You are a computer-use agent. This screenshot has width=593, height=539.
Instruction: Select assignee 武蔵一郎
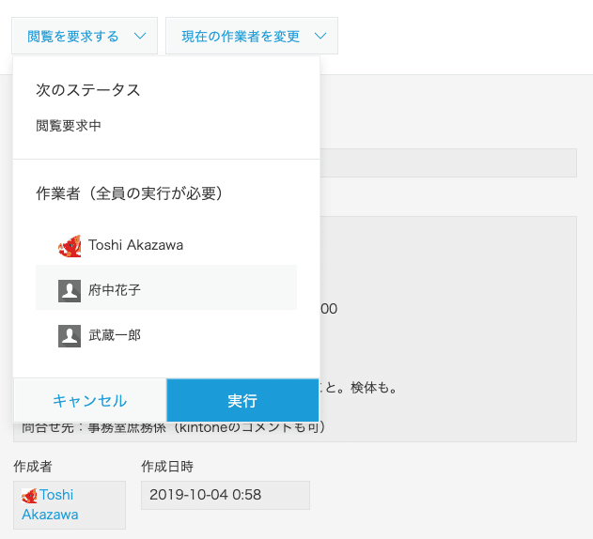pyautogui.click(x=166, y=335)
